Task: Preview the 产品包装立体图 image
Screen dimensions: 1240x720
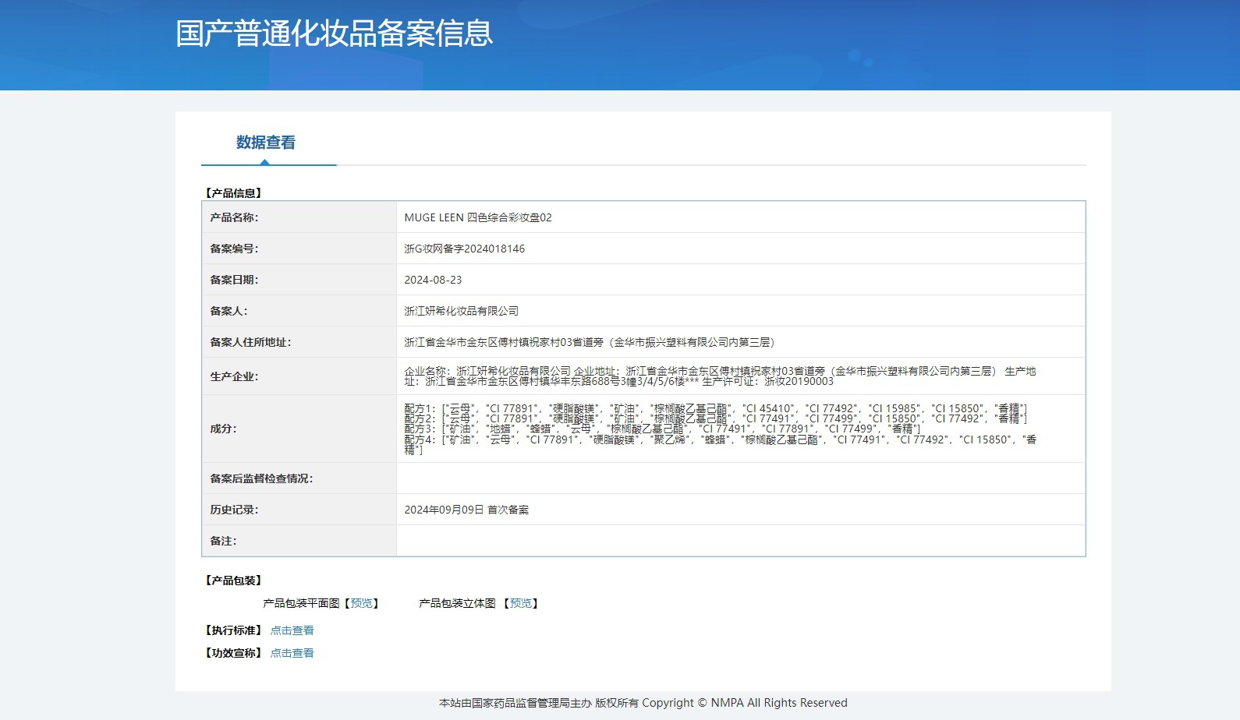Action: [x=521, y=603]
